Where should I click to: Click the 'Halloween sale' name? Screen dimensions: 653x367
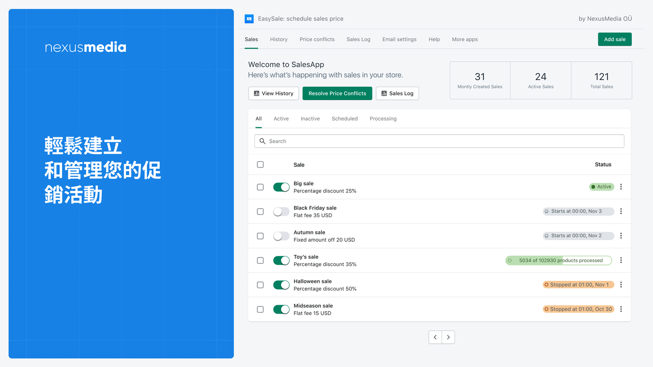(313, 281)
